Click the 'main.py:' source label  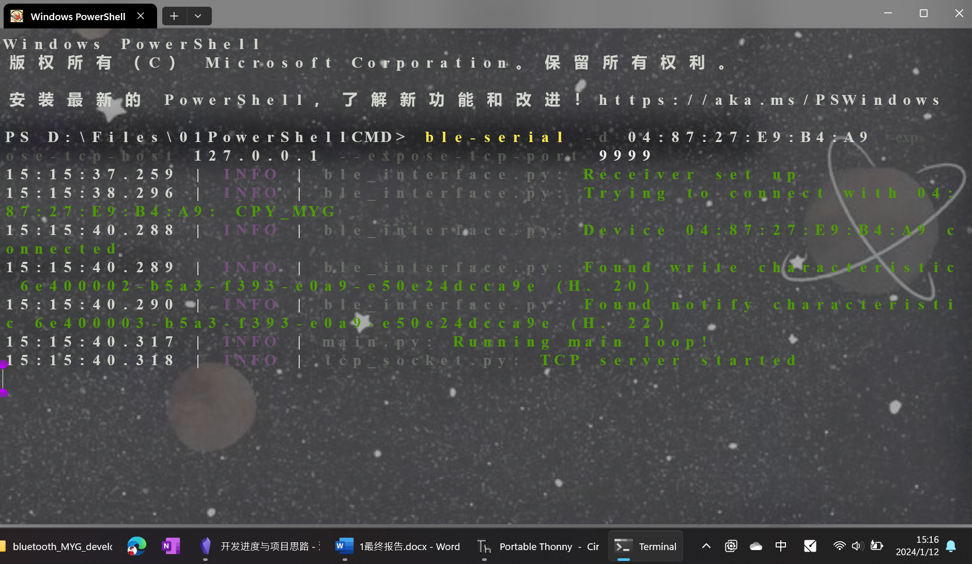point(378,342)
